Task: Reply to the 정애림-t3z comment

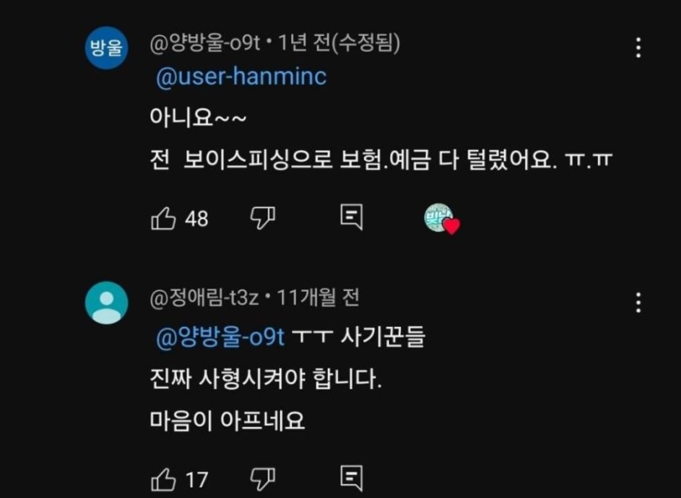Action: 351,478
